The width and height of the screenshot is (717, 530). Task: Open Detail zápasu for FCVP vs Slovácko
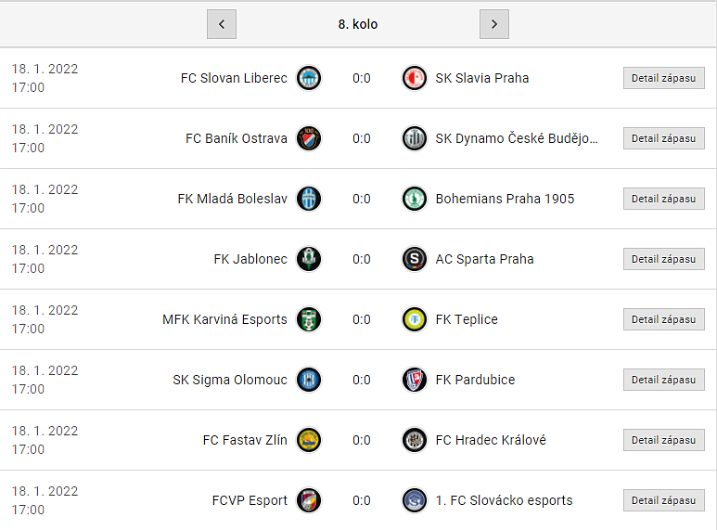click(x=663, y=500)
